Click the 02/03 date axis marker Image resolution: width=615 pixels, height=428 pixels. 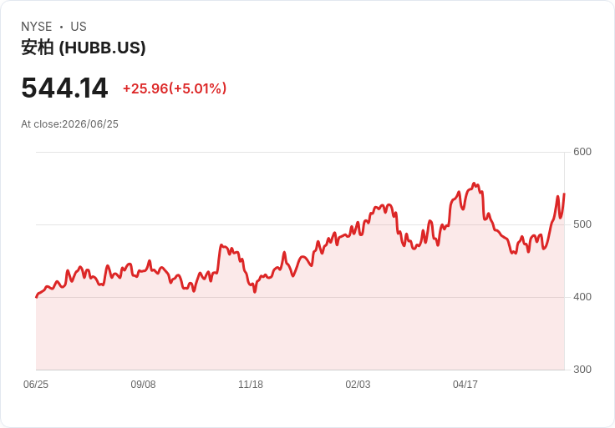(x=358, y=385)
